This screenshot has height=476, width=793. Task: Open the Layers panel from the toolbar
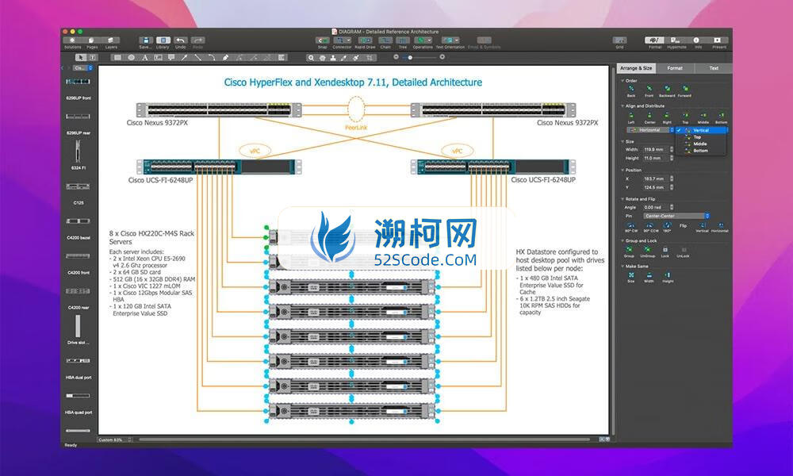tap(111, 40)
